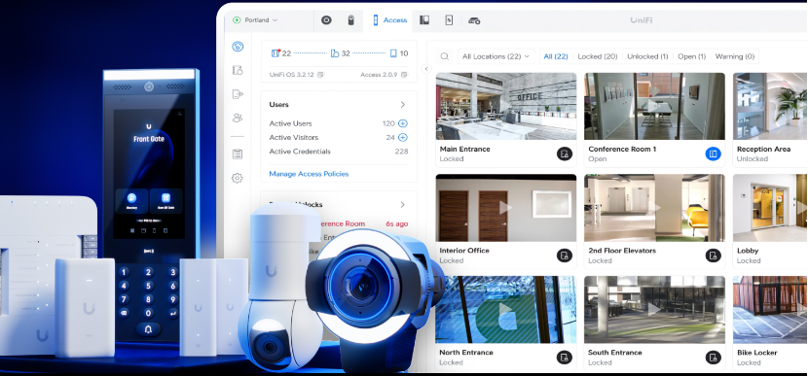Open the All Locations (22) dropdown
Image resolution: width=808 pixels, height=376 pixels.
pyautogui.click(x=496, y=56)
